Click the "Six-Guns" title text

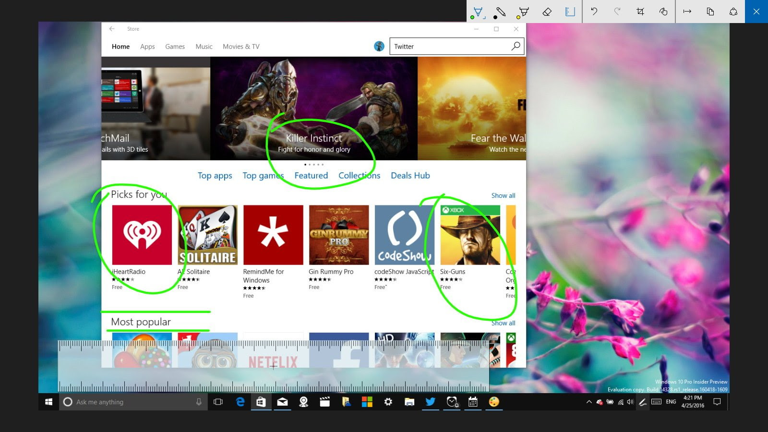tap(453, 272)
